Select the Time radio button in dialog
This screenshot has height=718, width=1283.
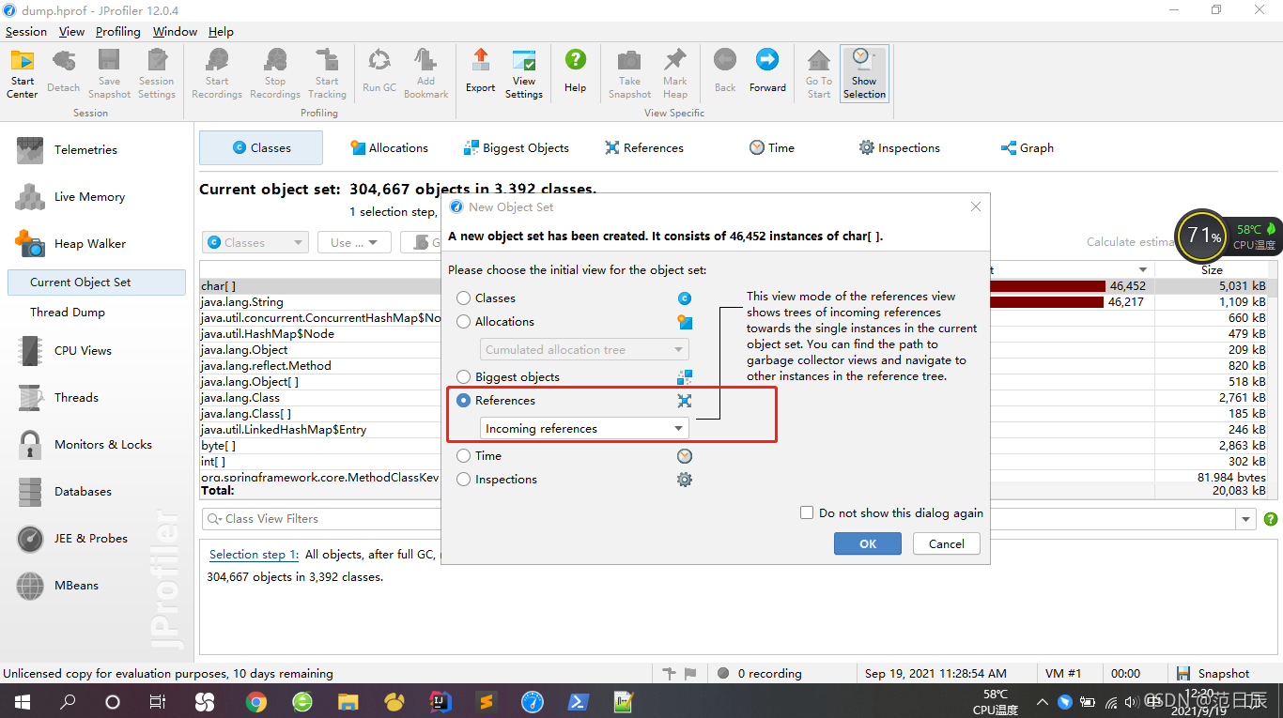click(463, 455)
